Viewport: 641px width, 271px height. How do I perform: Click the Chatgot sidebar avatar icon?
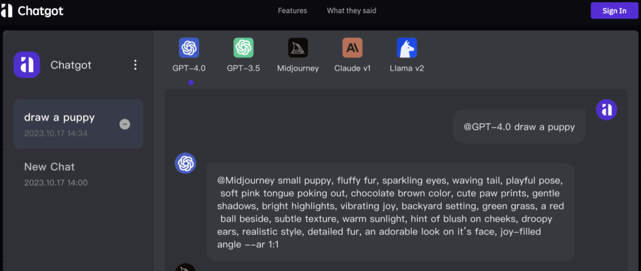26,65
